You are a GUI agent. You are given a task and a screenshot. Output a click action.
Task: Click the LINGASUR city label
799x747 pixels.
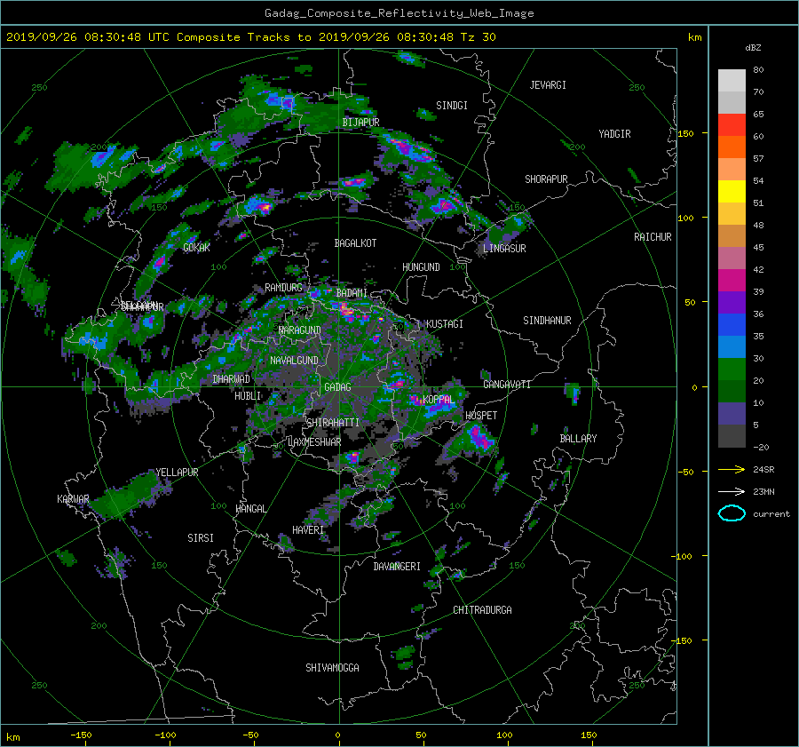504,249
